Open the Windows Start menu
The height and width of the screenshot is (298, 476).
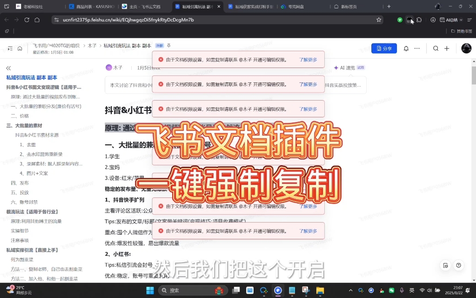pos(150,291)
